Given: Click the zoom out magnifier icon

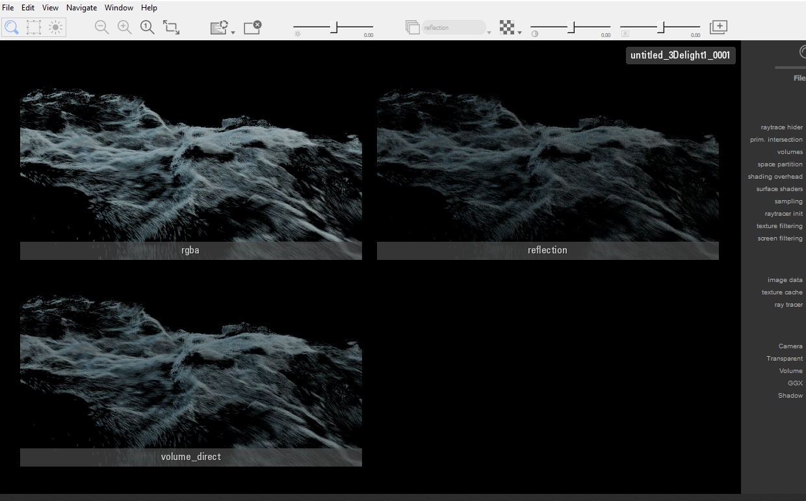Looking at the screenshot, I should (x=101, y=27).
